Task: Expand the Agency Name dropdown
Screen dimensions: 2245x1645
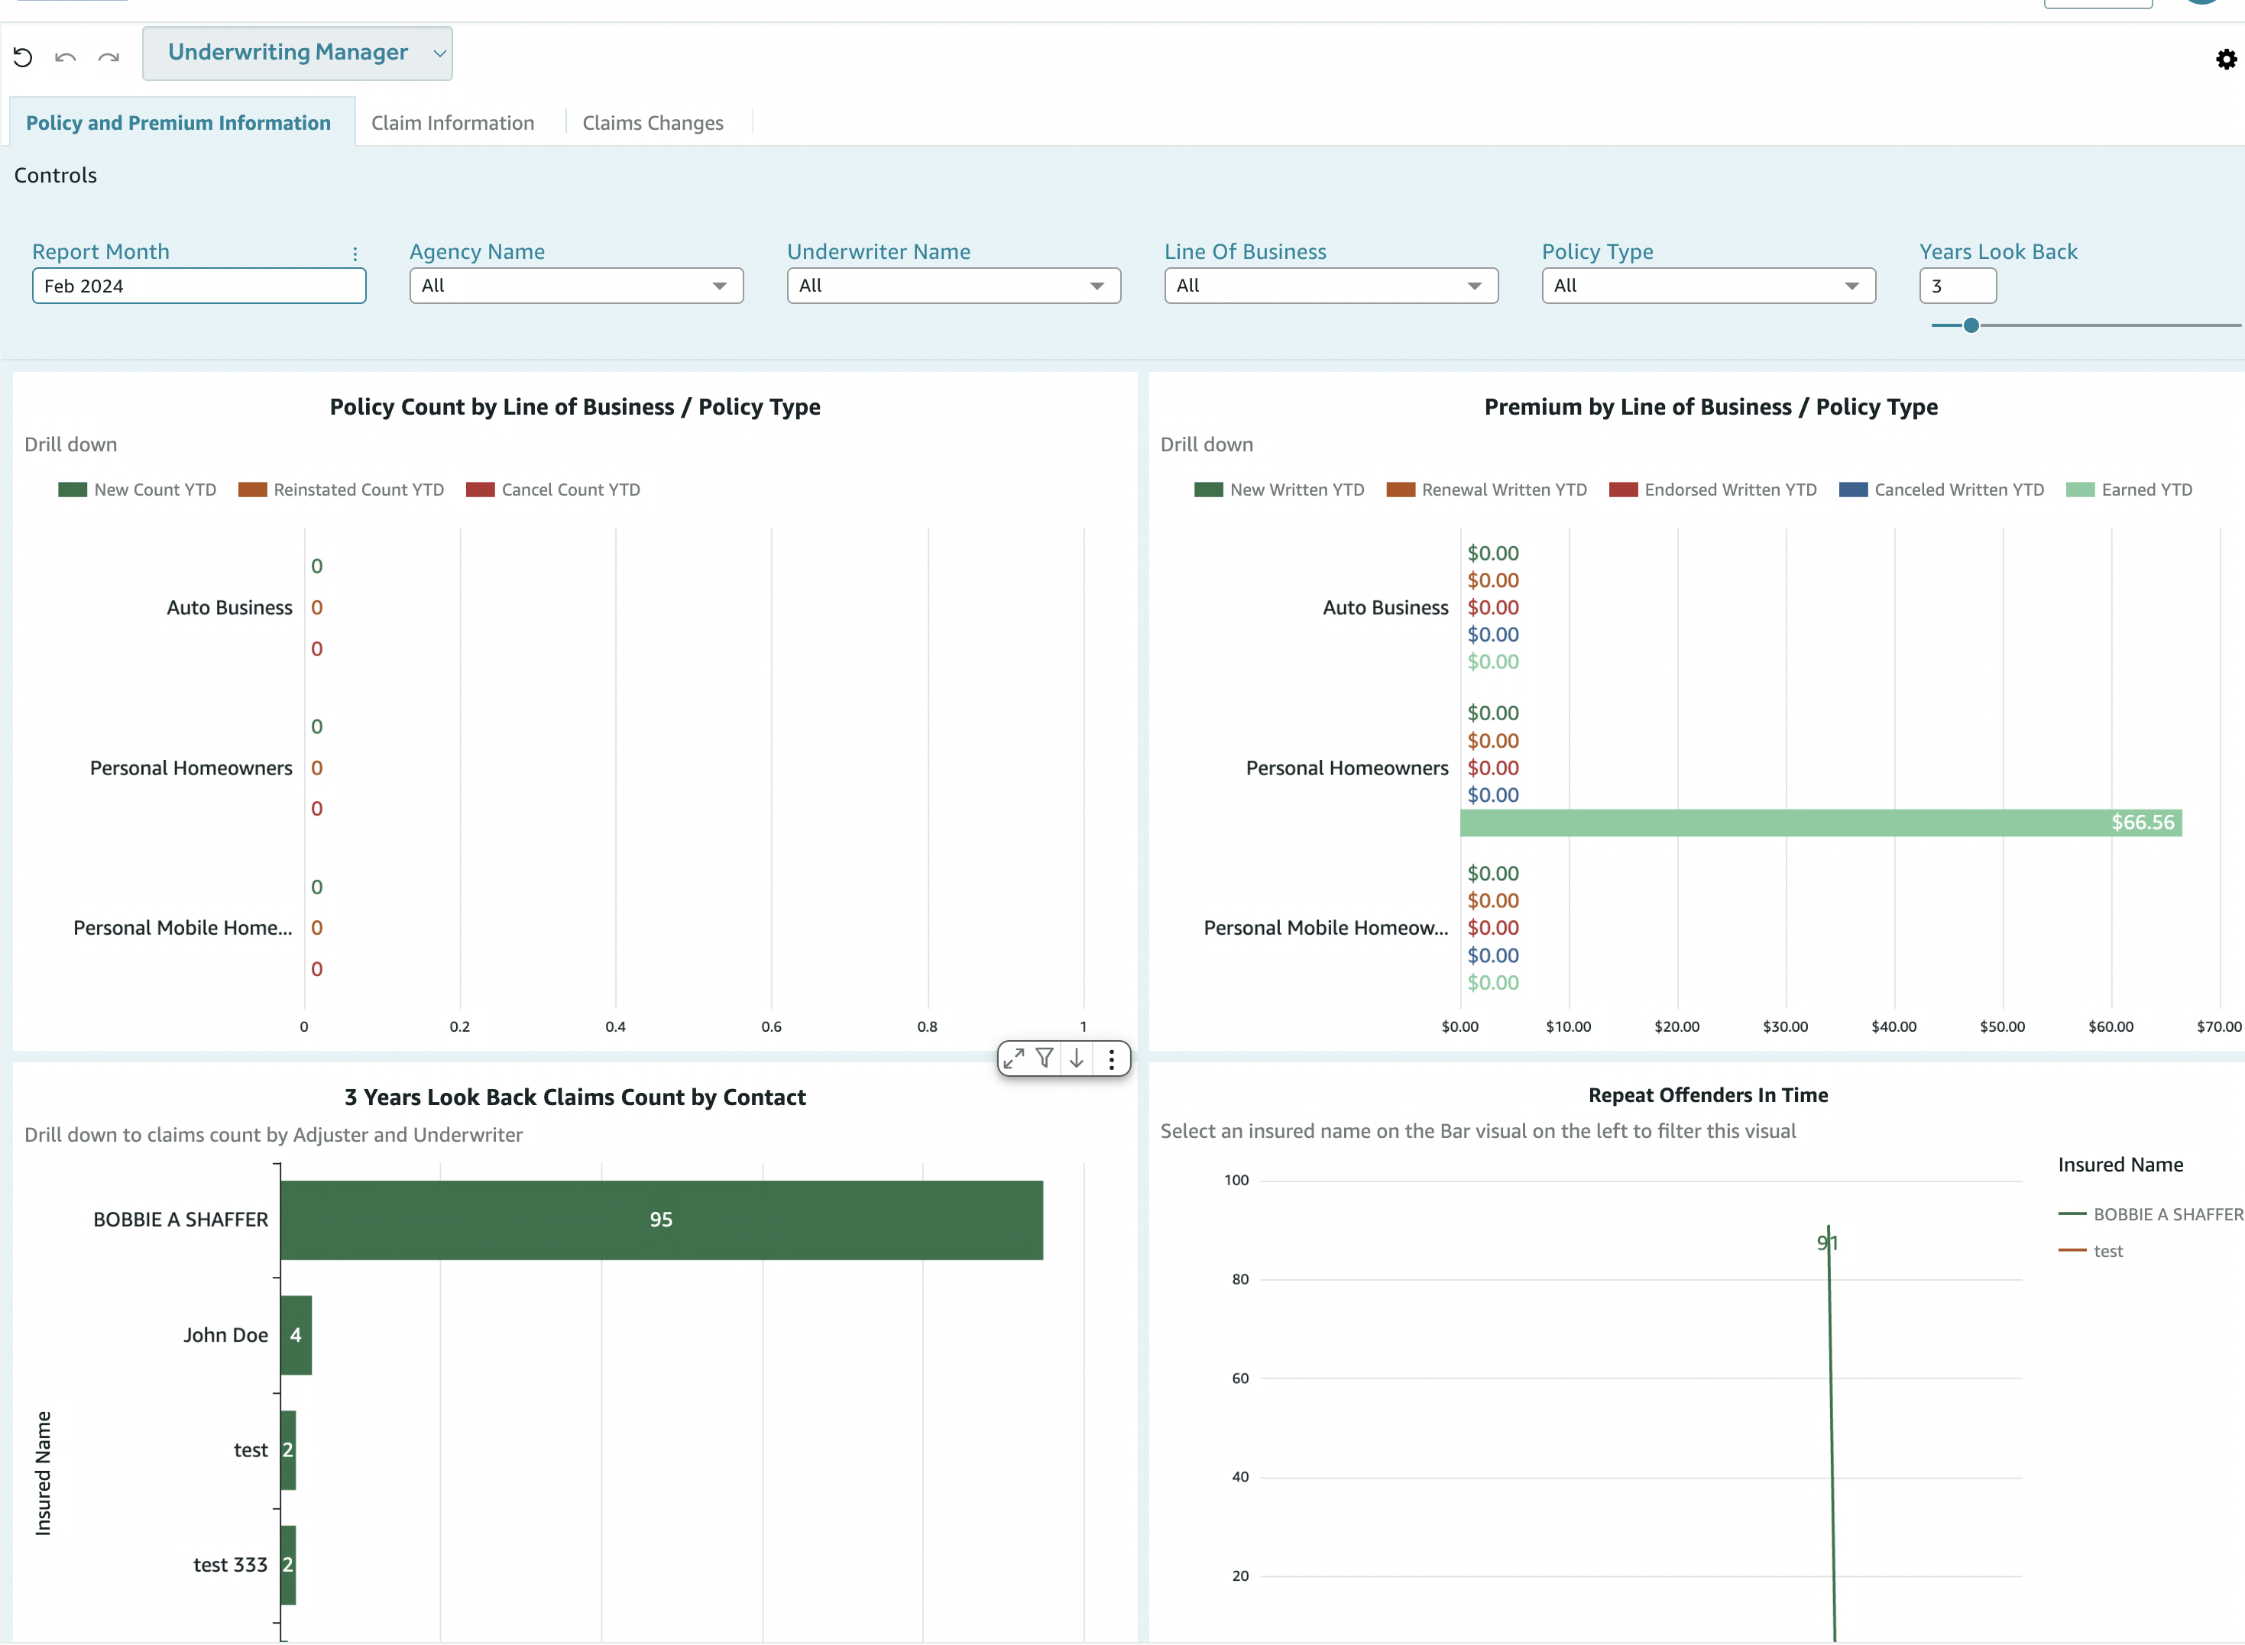Action: click(576, 286)
